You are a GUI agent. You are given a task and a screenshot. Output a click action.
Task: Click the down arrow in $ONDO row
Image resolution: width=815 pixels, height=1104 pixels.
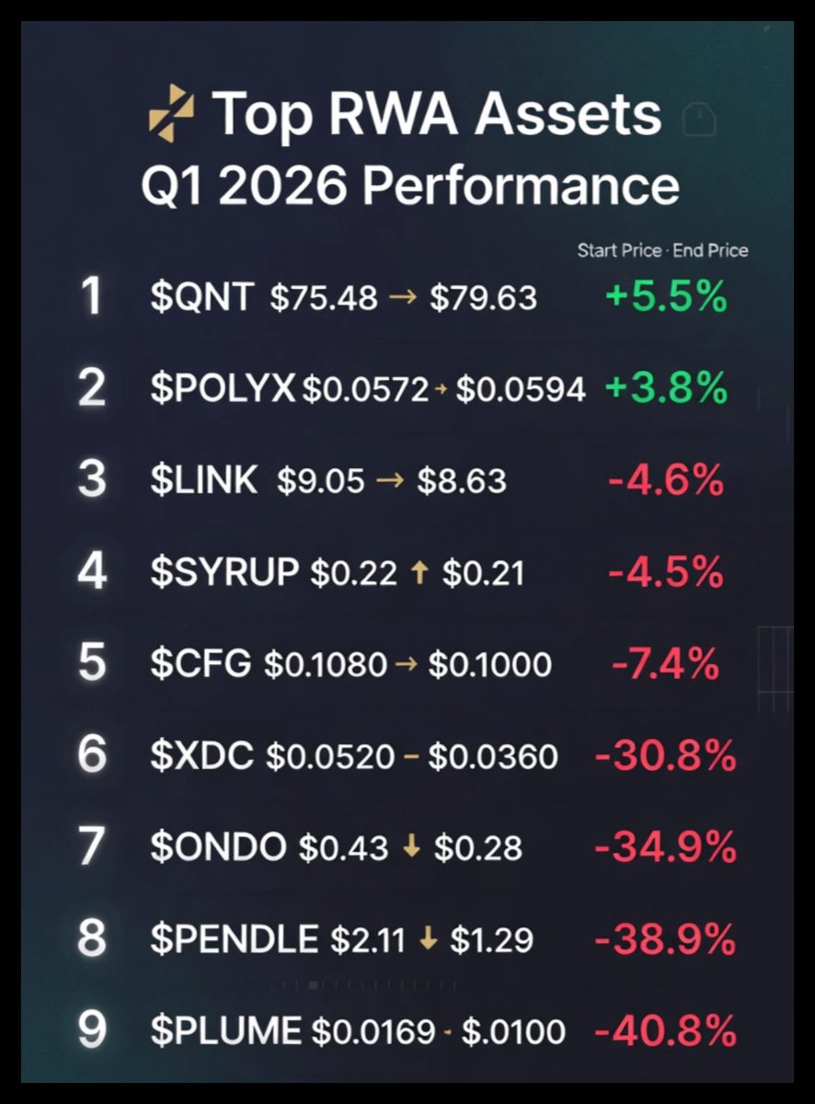coord(411,846)
